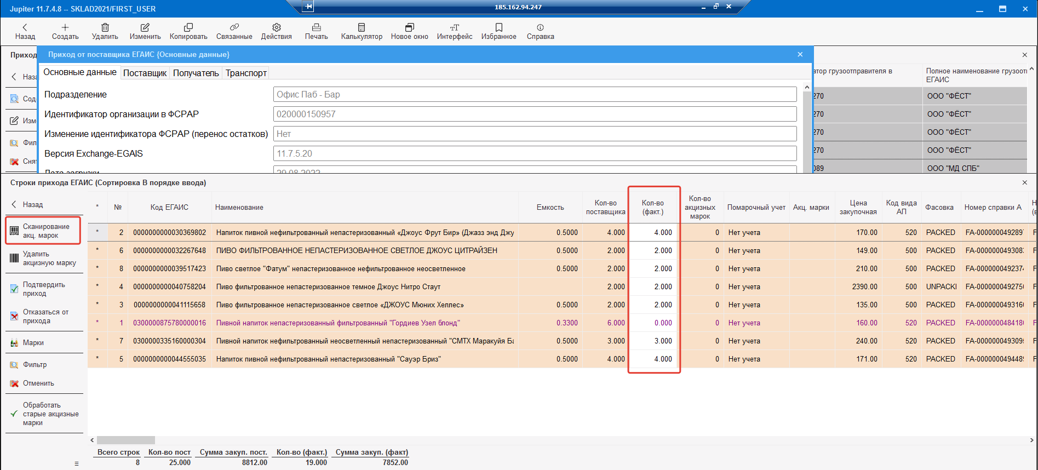Click Удалить акцизную марку
This screenshot has height=470, width=1038.
(43, 258)
